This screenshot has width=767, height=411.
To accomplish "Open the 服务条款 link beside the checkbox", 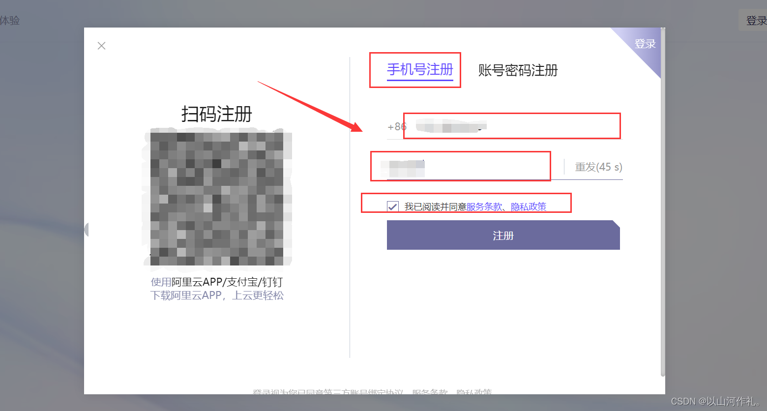I will (484, 207).
